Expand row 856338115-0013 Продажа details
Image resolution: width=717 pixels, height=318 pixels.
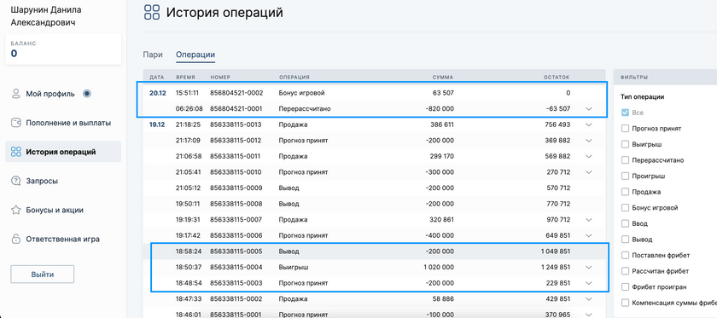click(588, 124)
